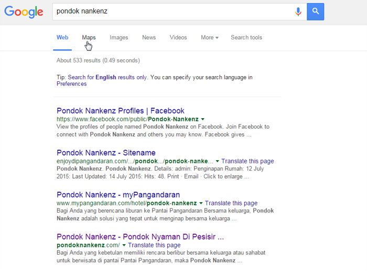Switch to the Videos tab
The image size is (367, 271).
[x=178, y=37]
